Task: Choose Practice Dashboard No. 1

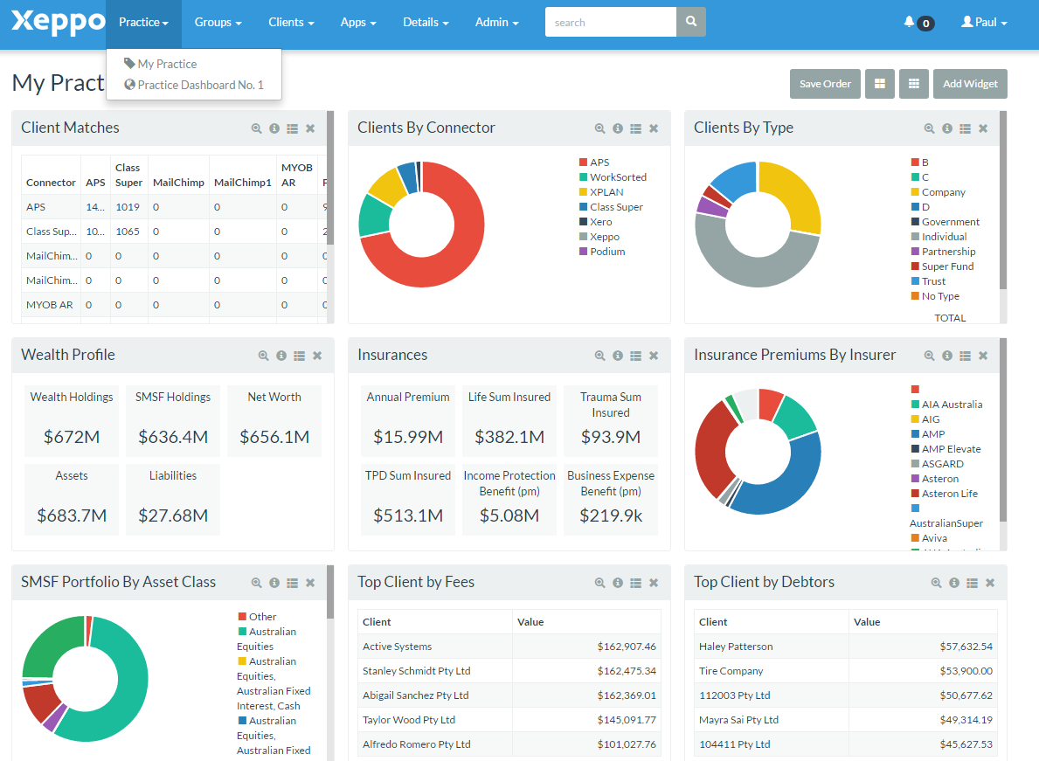Action: pyautogui.click(x=199, y=85)
